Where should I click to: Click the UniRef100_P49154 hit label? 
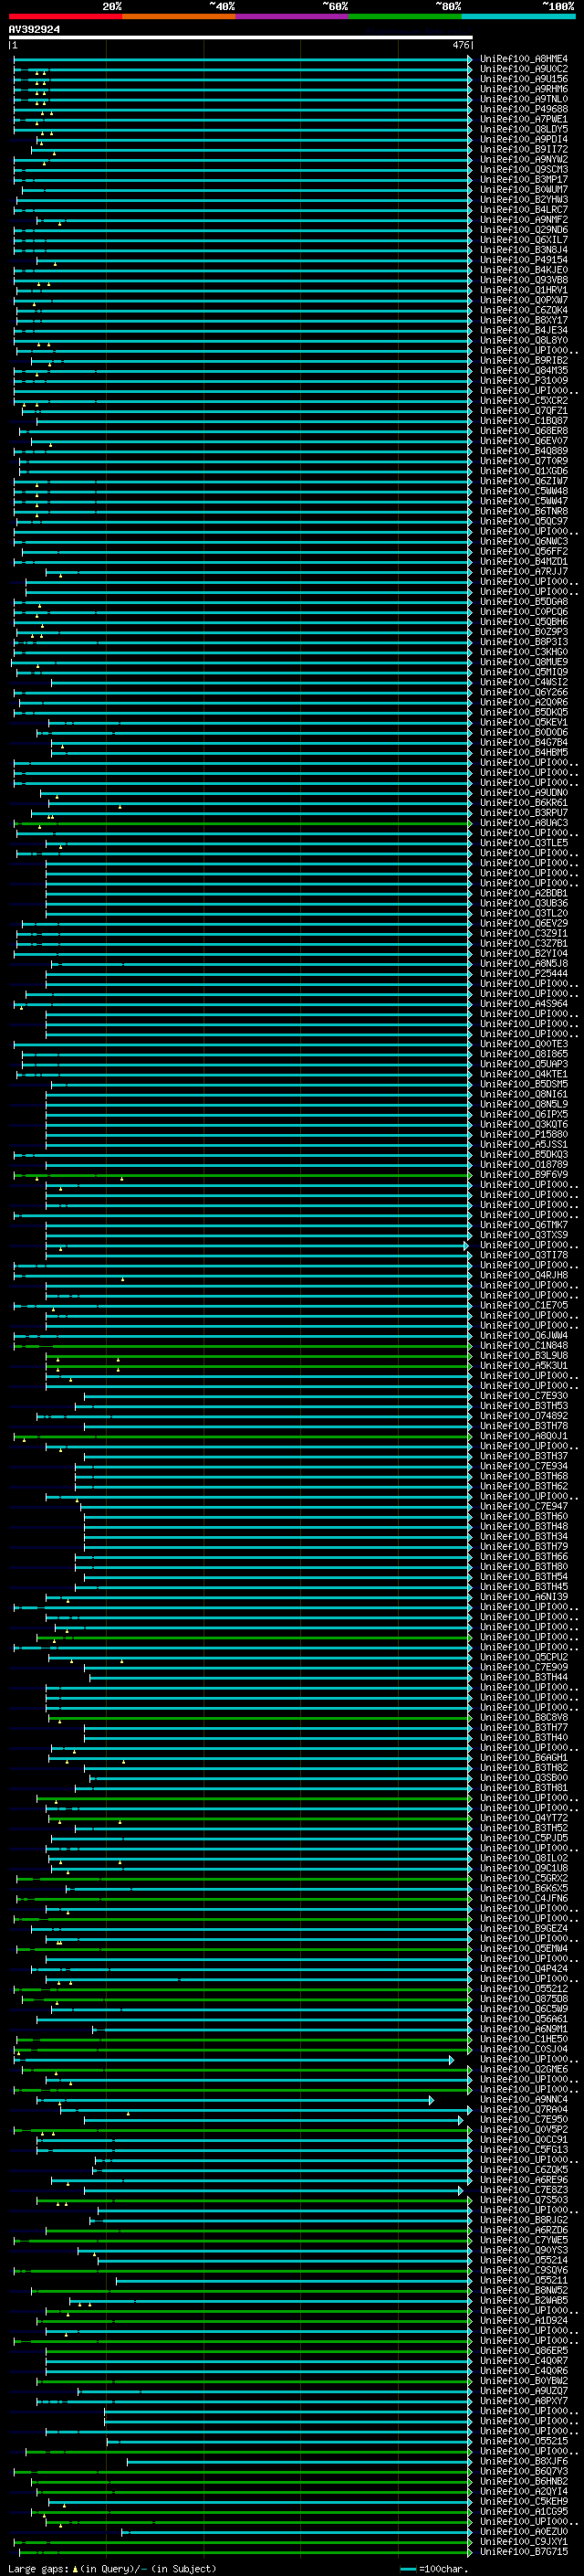click(523, 260)
